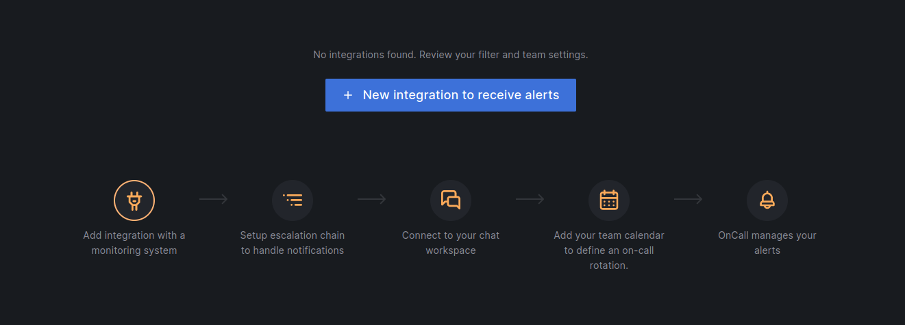Click 'Setup escalation chain to handle notifications' caption
This screenshot has width=905, height=325.
pyautogui.click(x=293, y=243)
